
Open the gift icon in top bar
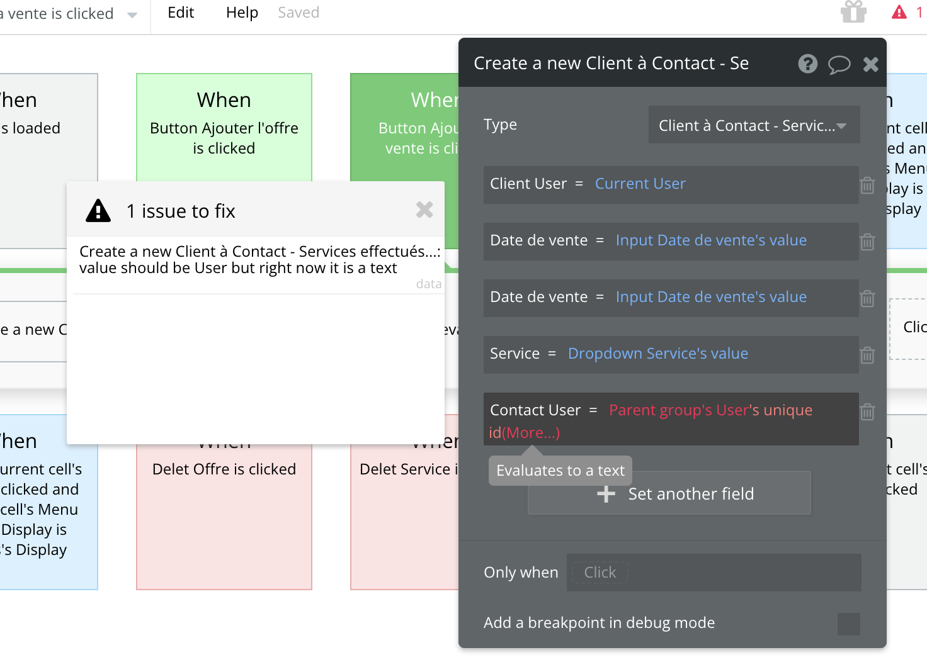pos(853,12)
